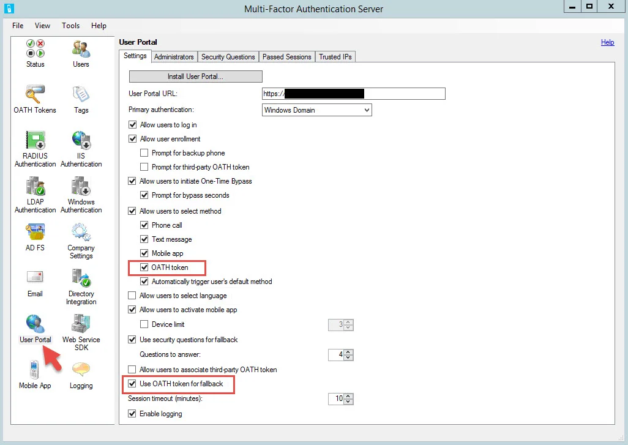Open the Help link at top right
Image resolution: width=628 pixels, height=445 pixels.
pos(607,42)
